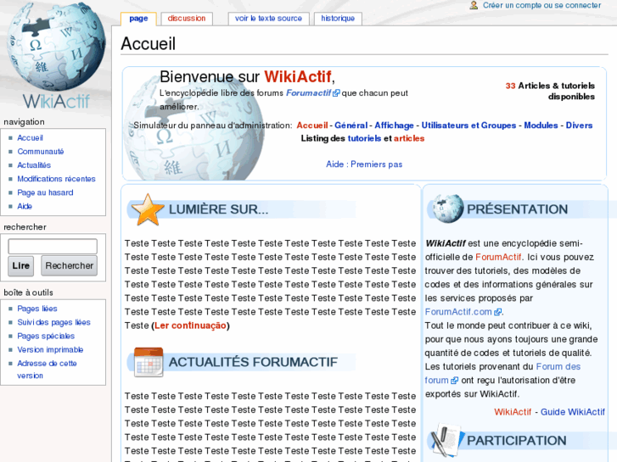Open Version imprimable link
This screenshot has width=617, height=462.
pyautogui.click(x=50, y=349)
